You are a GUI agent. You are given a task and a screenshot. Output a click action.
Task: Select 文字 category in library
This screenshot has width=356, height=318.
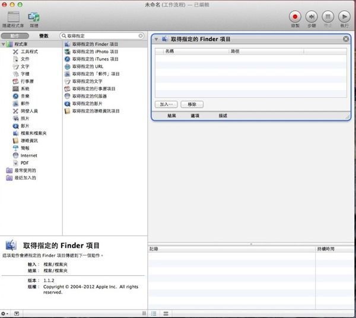click(25, 66)
